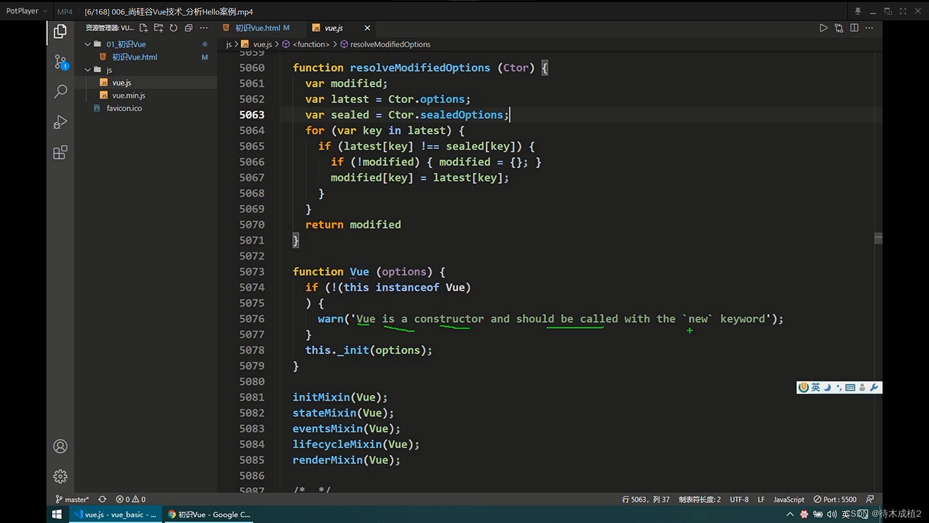Split the editor to the right
The height and width of the screenshot is (523, 929).
[854, 28]
